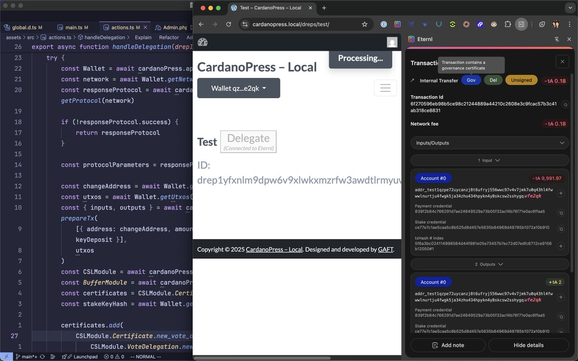Image resolution: width=578 pixels, height=361 pixels.
Task: Close the Eternl transaction dialog
Action: point(562,62)
